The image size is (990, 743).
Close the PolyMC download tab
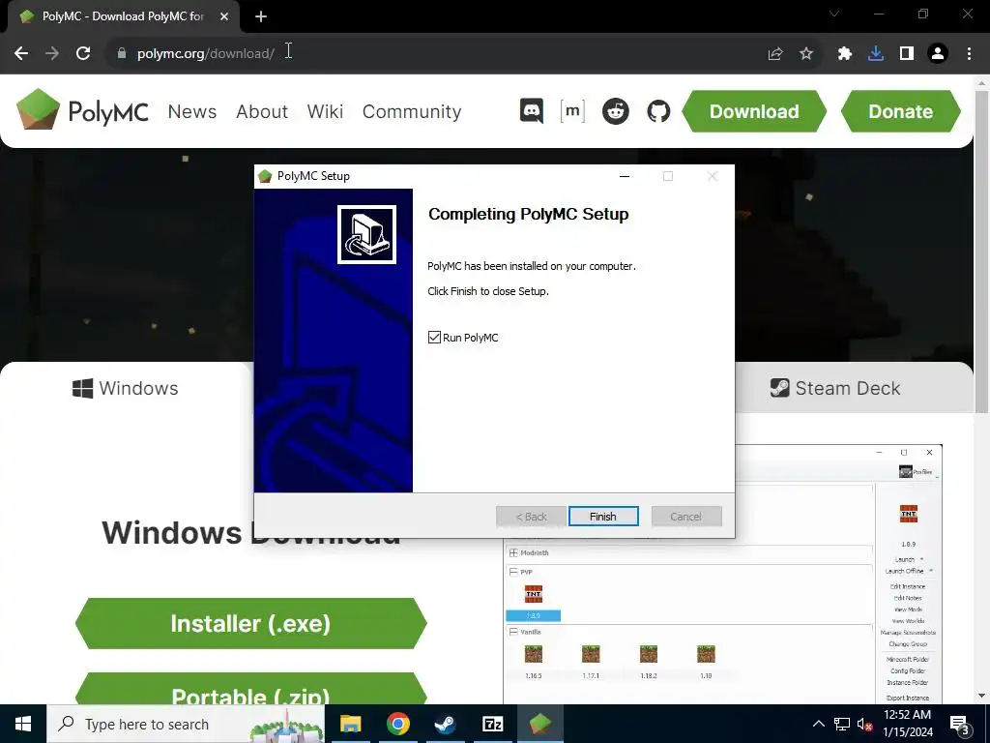(224, 16)
